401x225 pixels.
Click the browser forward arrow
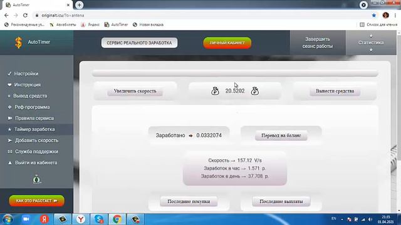[16, 15]
